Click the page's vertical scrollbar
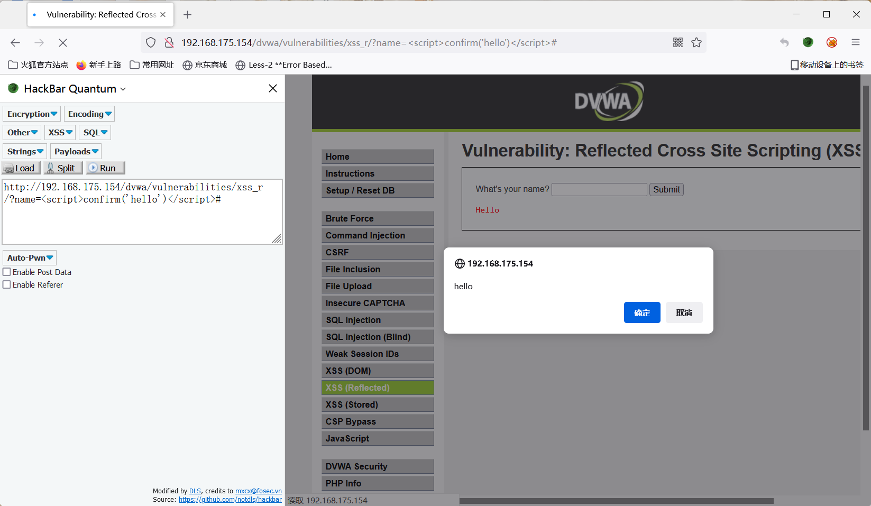The height and width of the screenshot is (506, 871). (866, 257)
